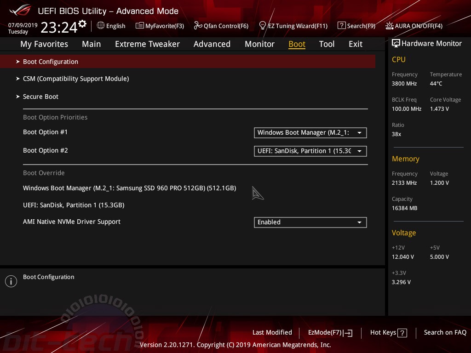This screenshot has width=471, height=353.
Task: Click the 07/09/2019 date text
Action: pyautogui.click(x=23, y=25)
